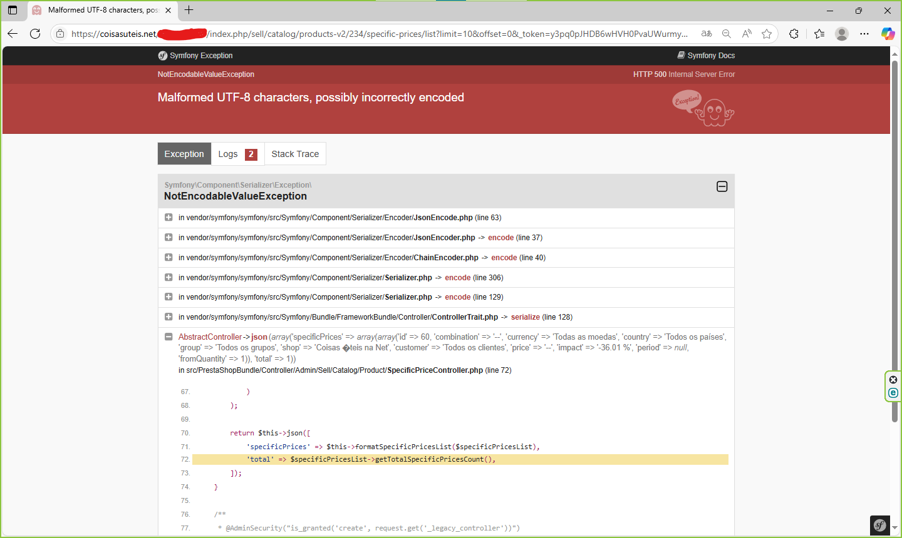Add this page to favorites
Viewport: 902px width, 538px height.
tap(767, 34)
